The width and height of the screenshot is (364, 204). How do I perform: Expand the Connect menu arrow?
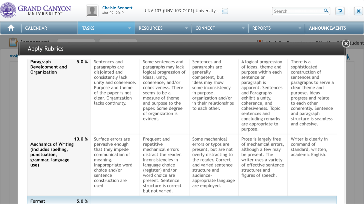click(243, 28)
